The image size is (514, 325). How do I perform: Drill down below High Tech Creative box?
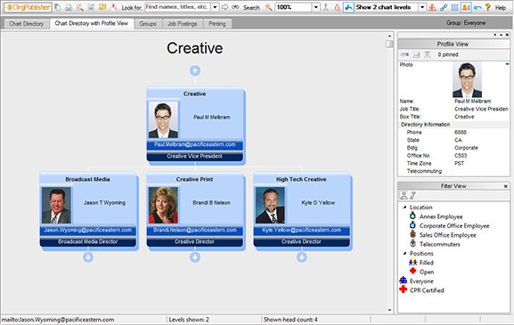[302, 257]
